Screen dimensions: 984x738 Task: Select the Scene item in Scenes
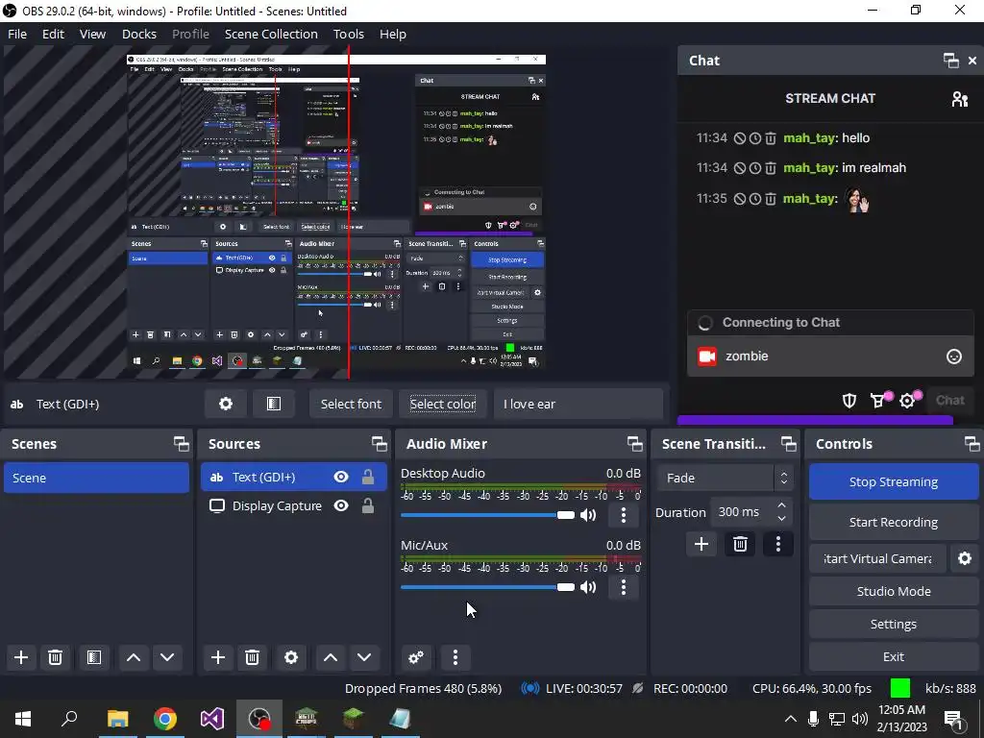pyautogui.click(x=97, y=479)
